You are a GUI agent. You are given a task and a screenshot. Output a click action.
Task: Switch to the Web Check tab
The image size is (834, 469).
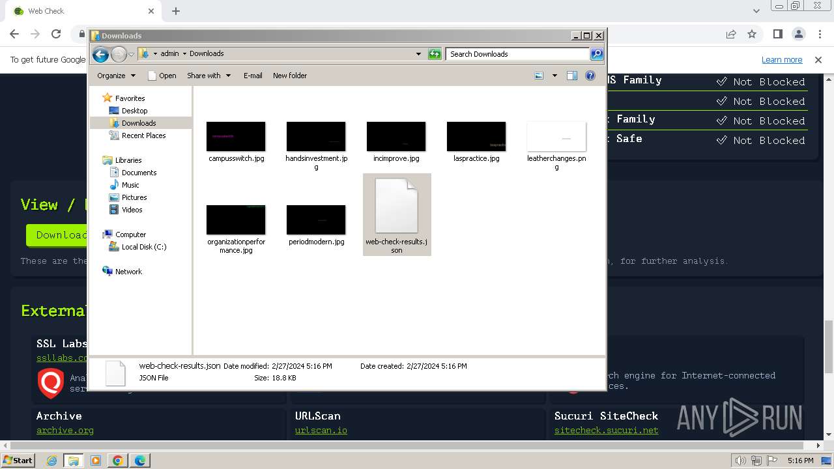[x=81, y=11]
